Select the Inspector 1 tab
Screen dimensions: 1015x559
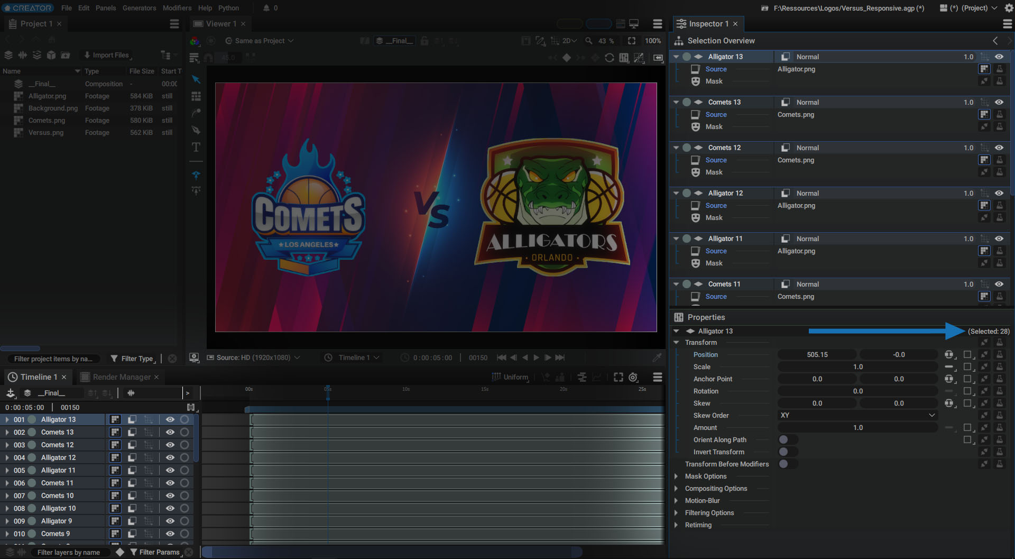point(707,24)
